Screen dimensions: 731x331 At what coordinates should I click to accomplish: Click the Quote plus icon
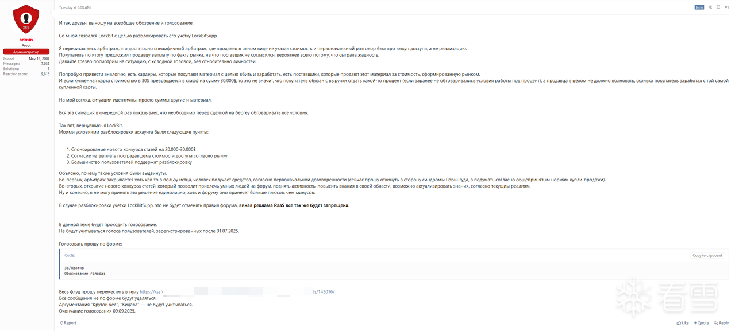(695, 323)
